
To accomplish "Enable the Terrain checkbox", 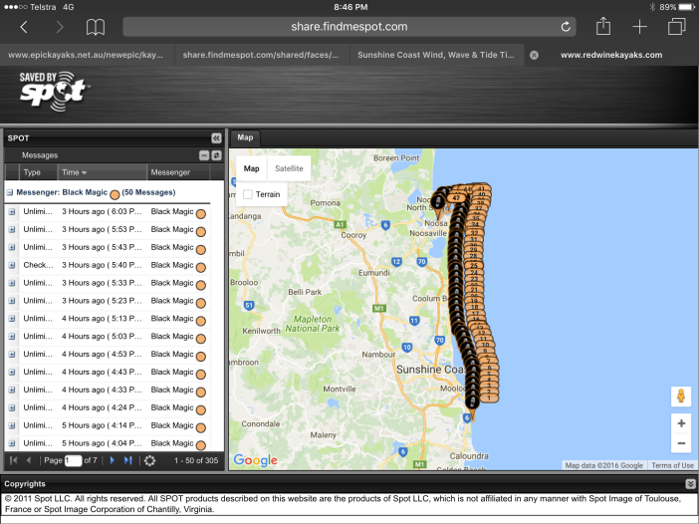I will 249,194.
